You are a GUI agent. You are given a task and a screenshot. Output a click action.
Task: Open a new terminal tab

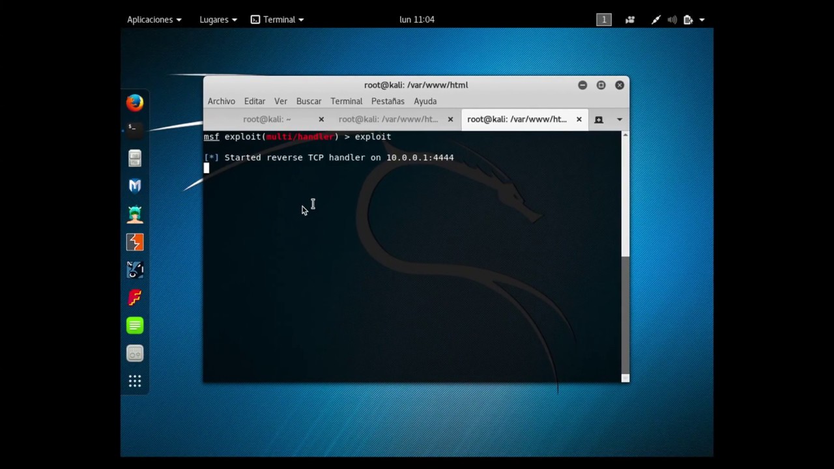[x=599, y=119]
